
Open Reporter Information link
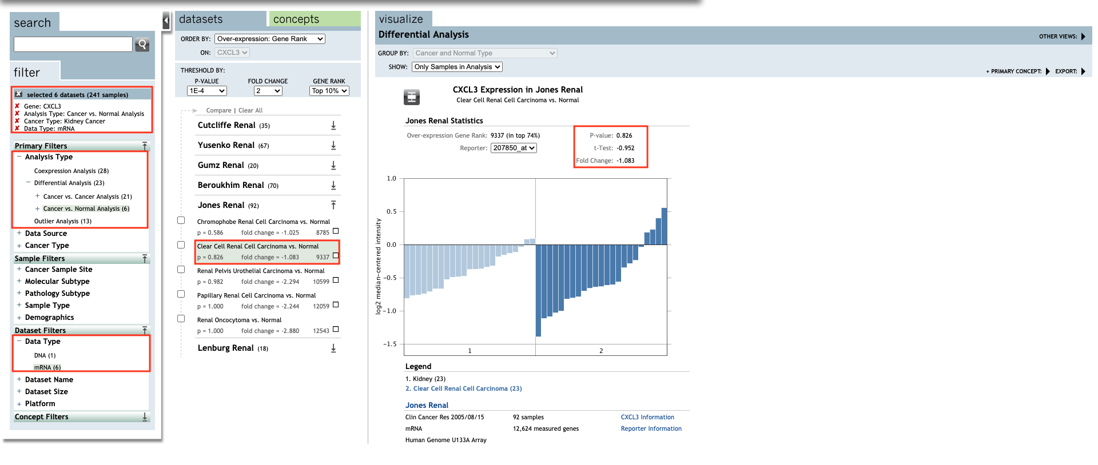(651, 428)
